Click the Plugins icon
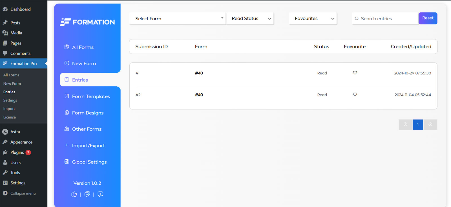The height and width of the screenshot is (207, 451). coord(5,152)
